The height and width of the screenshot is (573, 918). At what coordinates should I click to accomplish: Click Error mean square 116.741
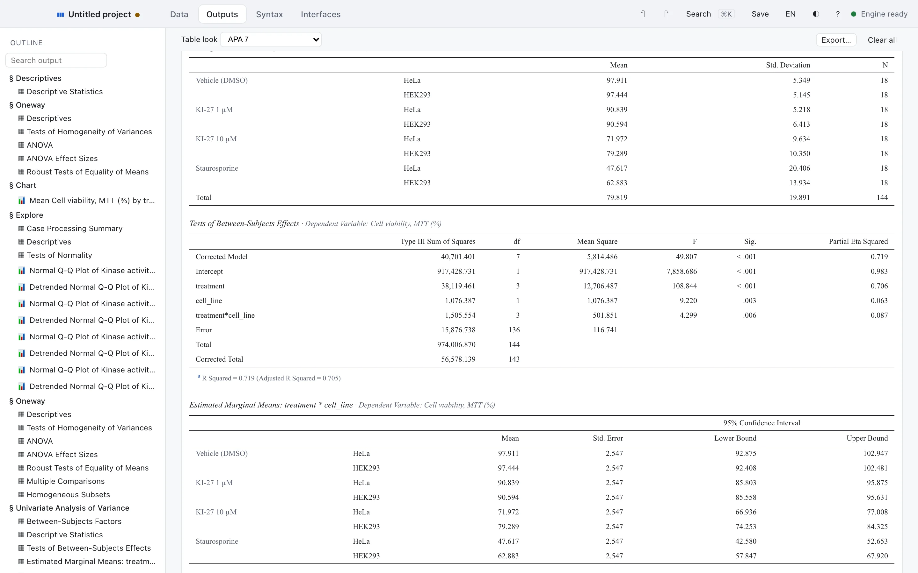605,330
